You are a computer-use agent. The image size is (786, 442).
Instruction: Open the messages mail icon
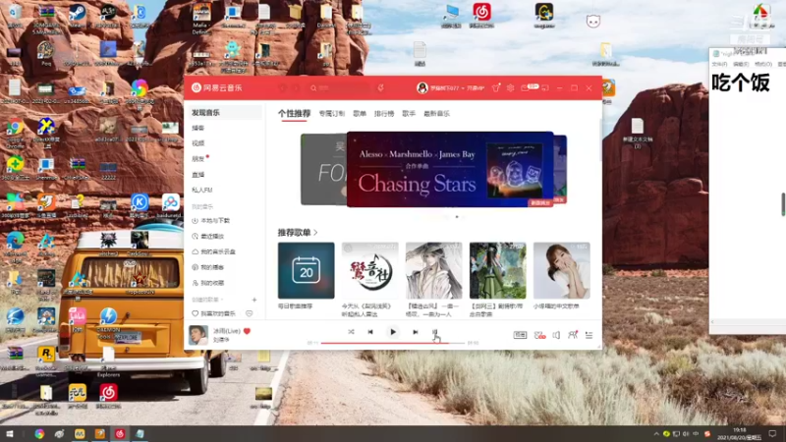(x=526, y=88)
